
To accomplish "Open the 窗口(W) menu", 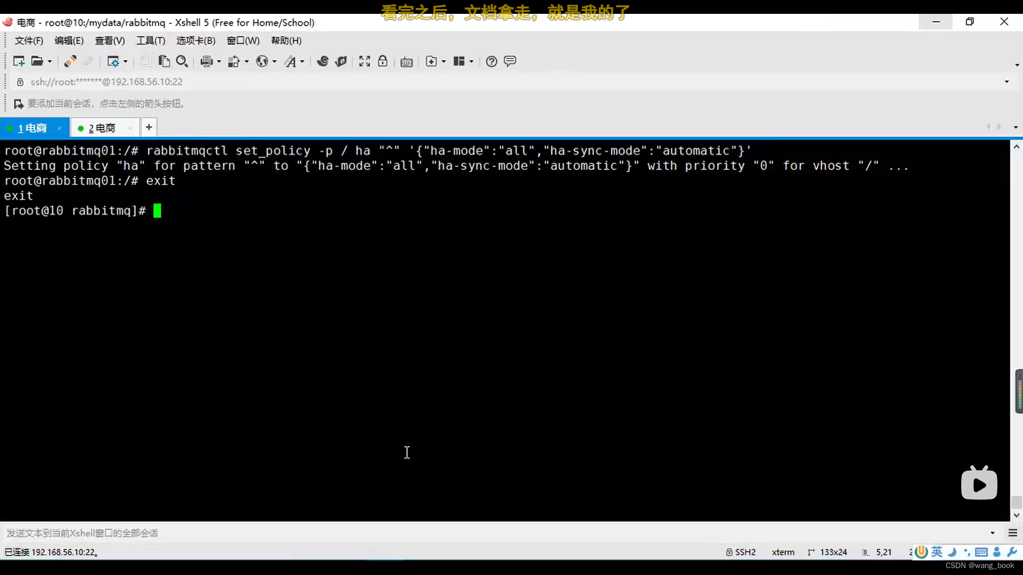I will 243,40.
